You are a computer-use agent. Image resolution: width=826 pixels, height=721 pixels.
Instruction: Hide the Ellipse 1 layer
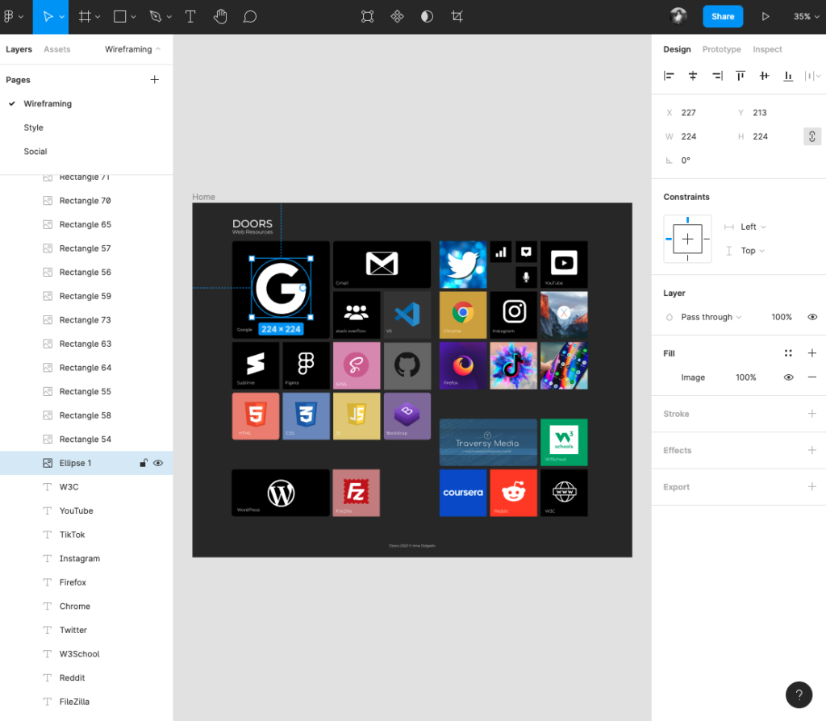pyautogui.click(x=158, y=463)
